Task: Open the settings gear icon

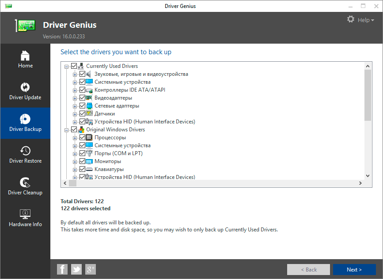Action: pyautogui.click(x=351, y=19)
